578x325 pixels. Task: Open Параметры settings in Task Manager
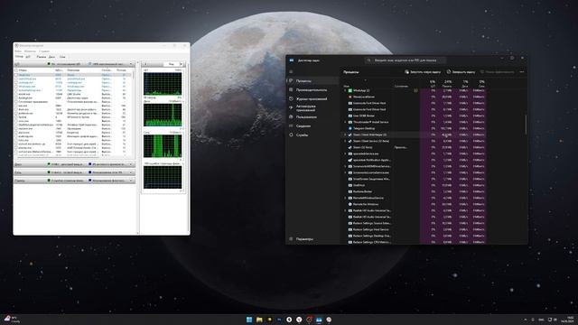click(x=312, y=239)
